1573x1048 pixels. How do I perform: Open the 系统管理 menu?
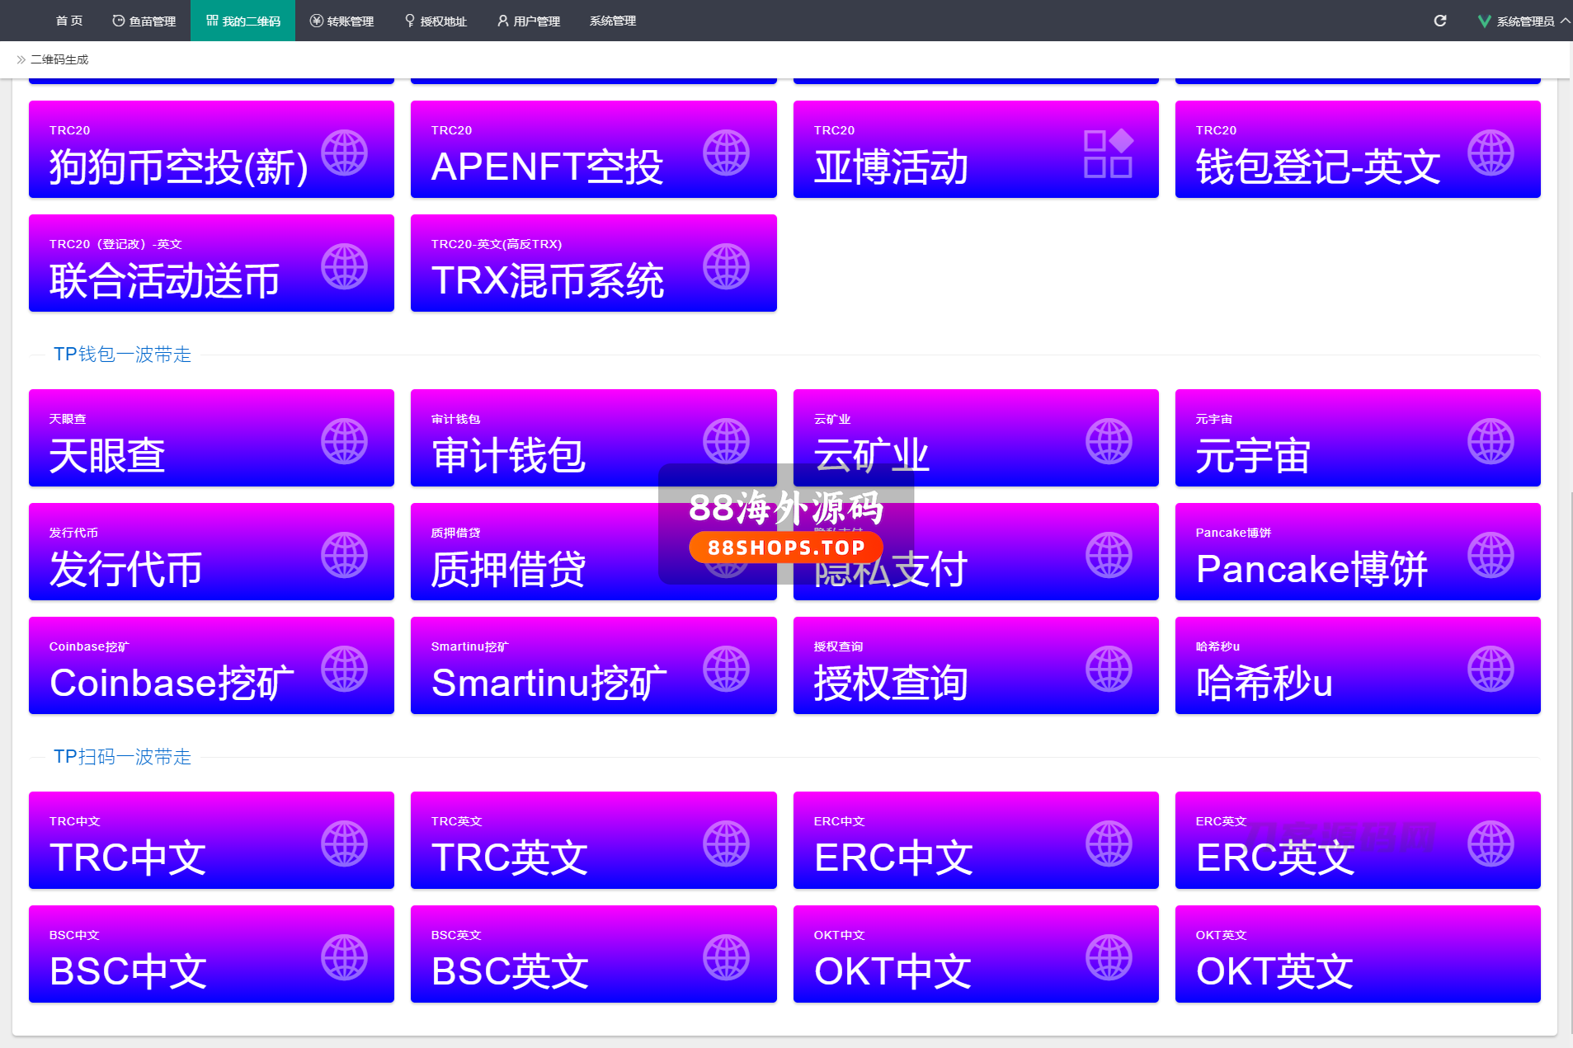[x=612, y=21]
